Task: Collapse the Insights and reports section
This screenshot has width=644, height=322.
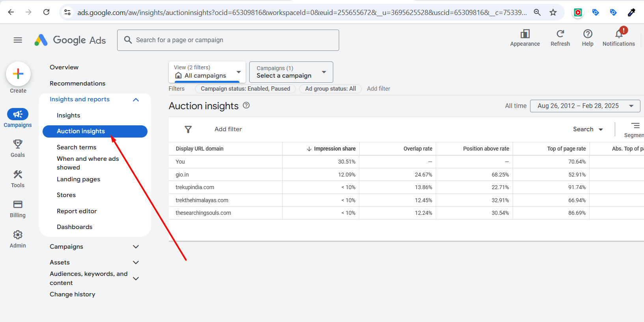Action: pyautogui.click(x=136, y=100)
